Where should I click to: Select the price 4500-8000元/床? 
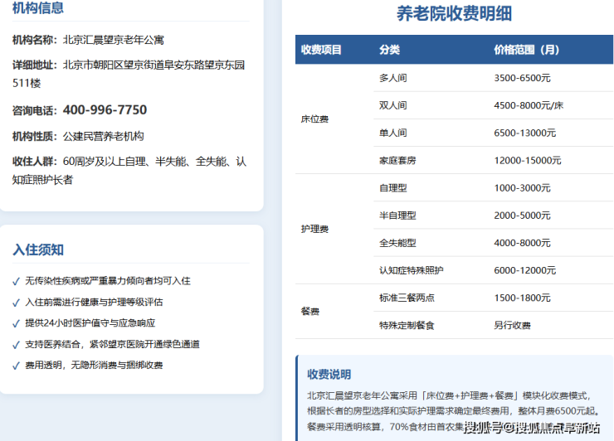coord(529,105)
